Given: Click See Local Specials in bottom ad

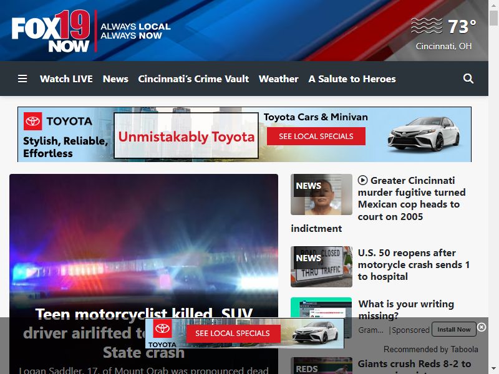Looking at the screenshot, I should click(233, 333).
